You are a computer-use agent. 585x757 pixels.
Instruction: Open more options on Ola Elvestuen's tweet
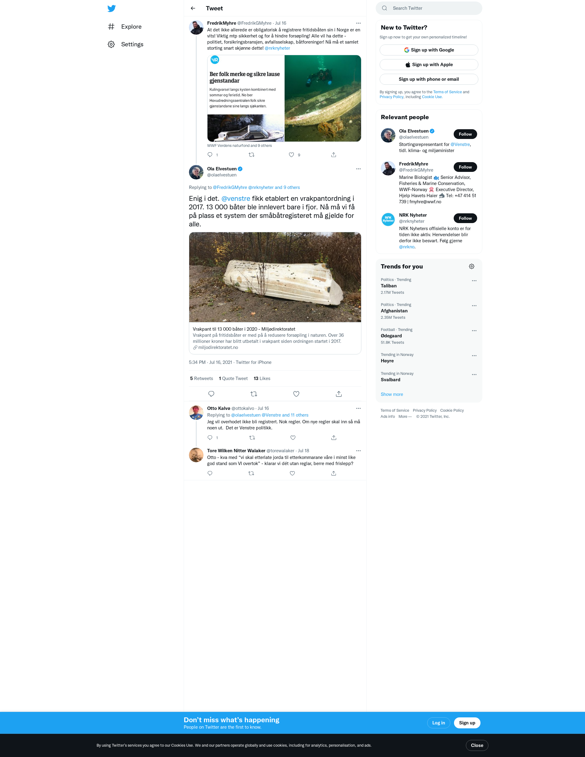358,169
